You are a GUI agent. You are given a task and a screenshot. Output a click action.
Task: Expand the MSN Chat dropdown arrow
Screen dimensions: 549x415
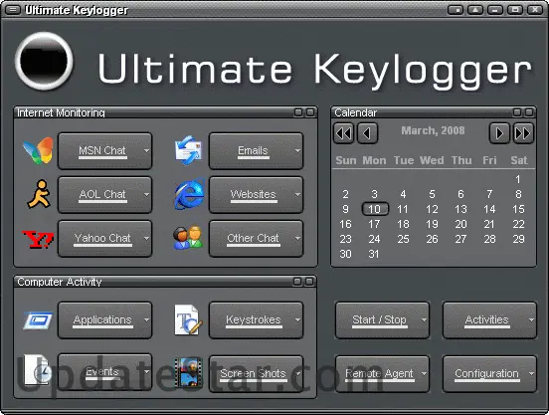tap(146, 151)
